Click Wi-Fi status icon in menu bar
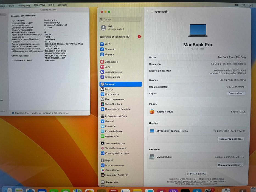Image resolution: width=256 pixels, height=192 pixels. pyautogui.click(x=244, y=5)
